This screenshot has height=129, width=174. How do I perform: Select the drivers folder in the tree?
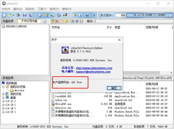[x=19, y=90]
